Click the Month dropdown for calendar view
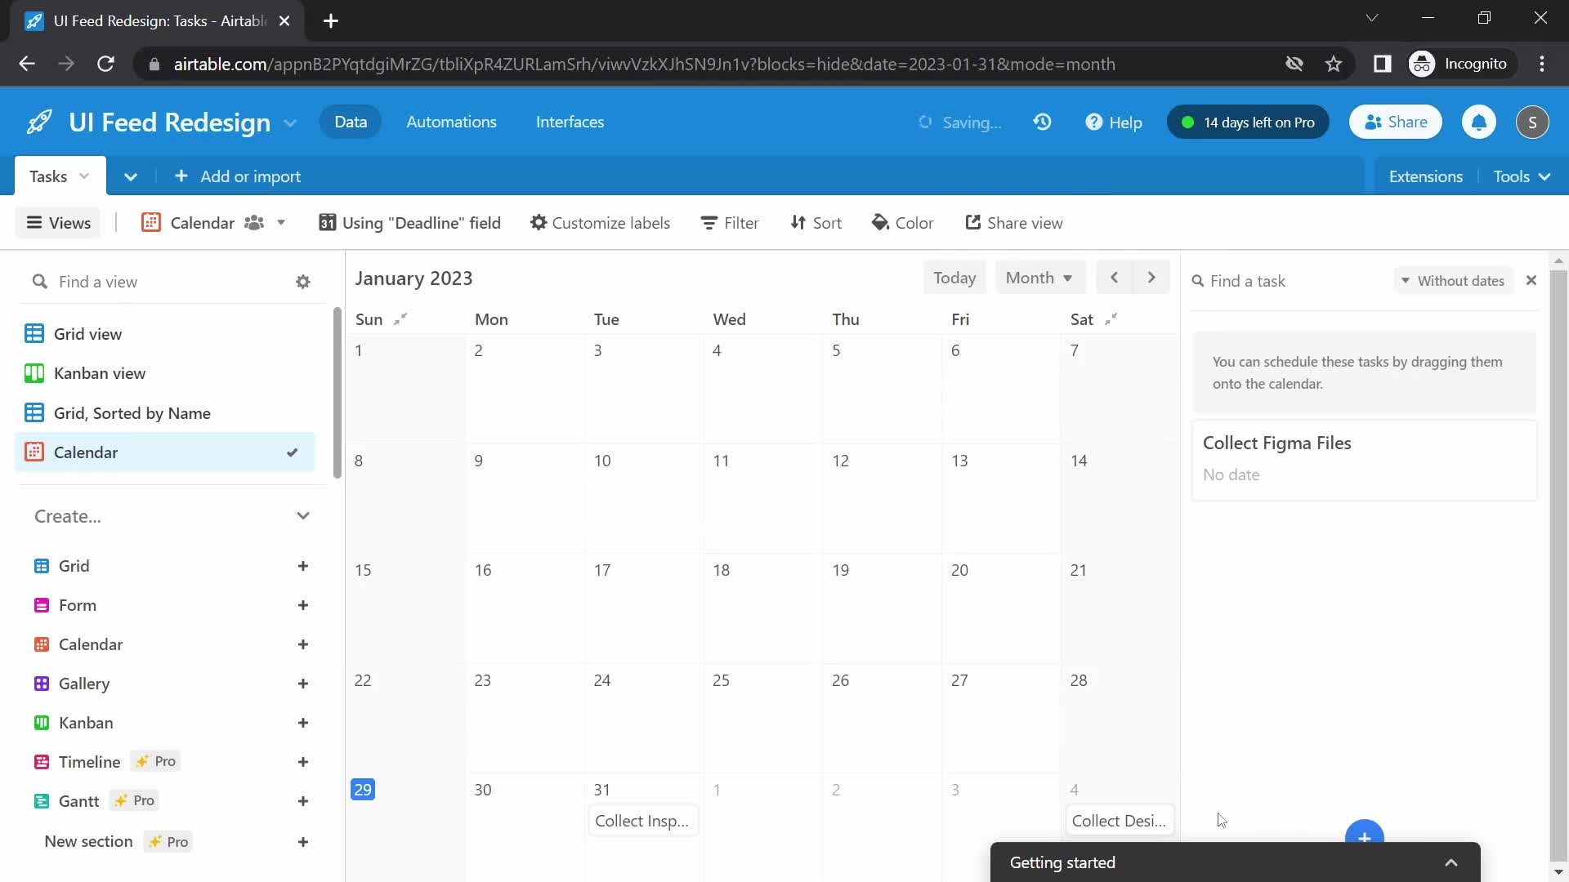 1035,277
